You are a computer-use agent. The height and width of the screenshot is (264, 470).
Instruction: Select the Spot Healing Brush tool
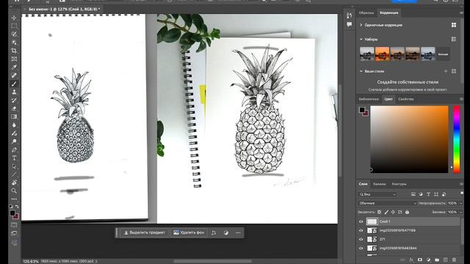click(x=14, y=76)
